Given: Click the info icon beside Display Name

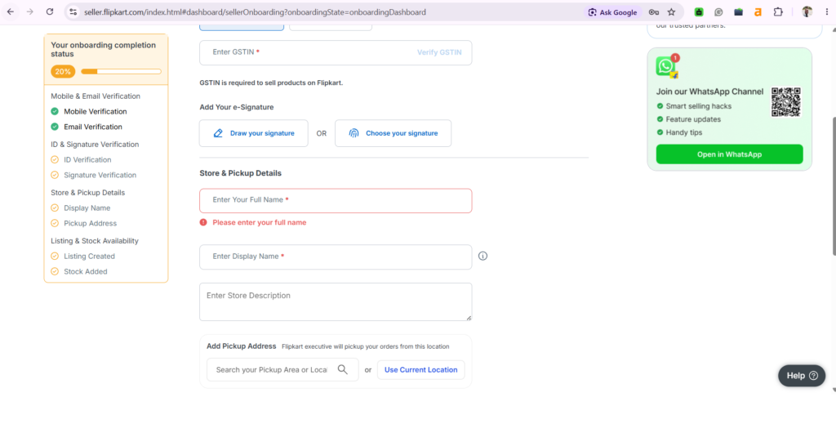Looking at the screenshot, I should pos(483,256).
